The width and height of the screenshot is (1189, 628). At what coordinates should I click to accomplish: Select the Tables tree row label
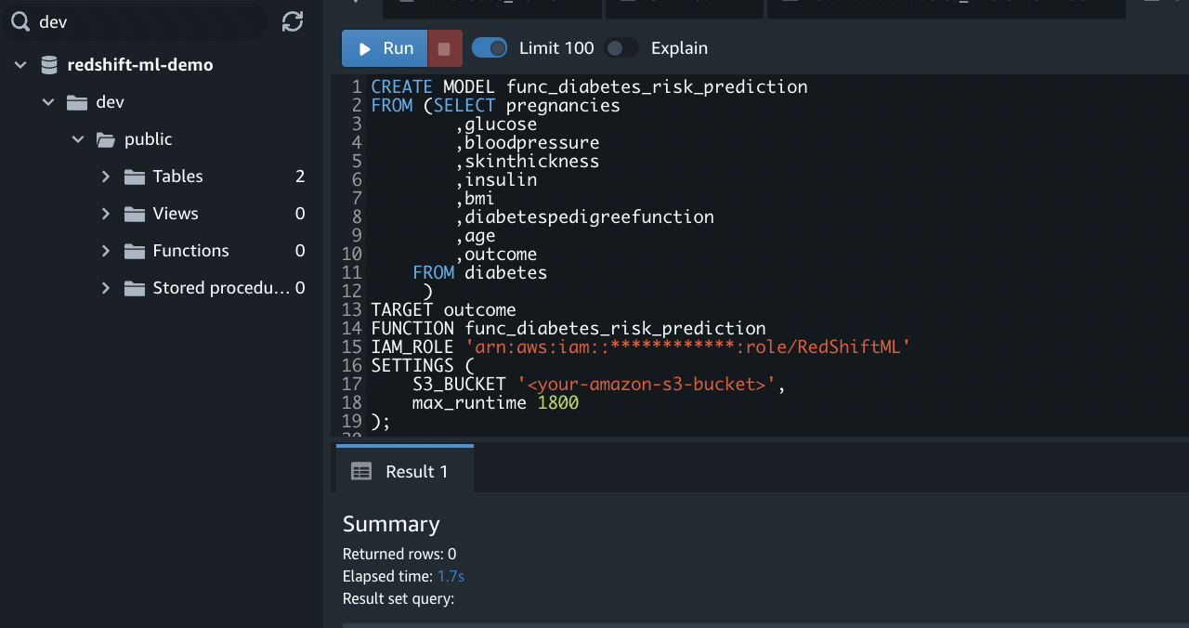click(x=178, y=177)
